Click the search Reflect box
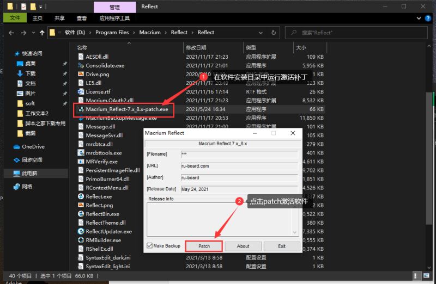 coord(356,33)
